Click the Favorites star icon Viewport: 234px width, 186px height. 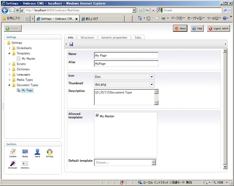click(4, 18)
